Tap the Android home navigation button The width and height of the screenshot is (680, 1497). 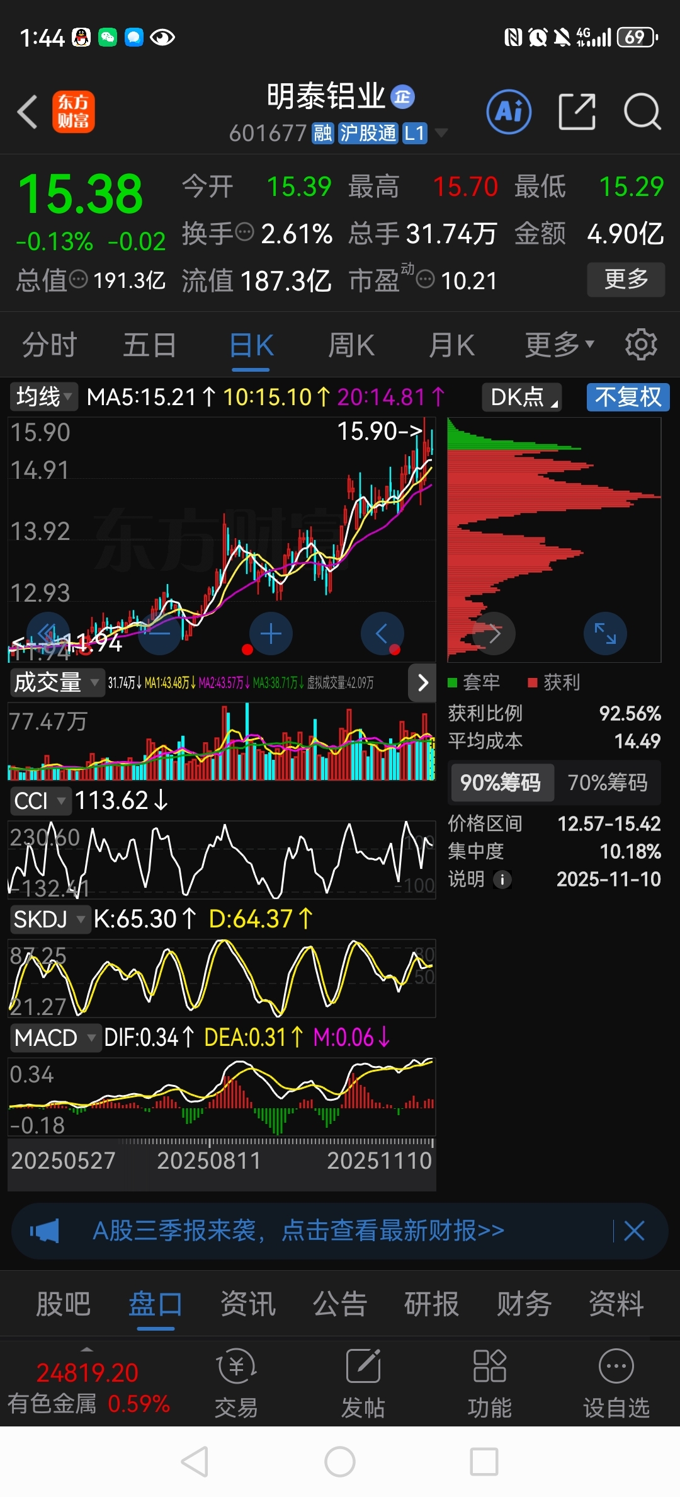[340, 1462]
